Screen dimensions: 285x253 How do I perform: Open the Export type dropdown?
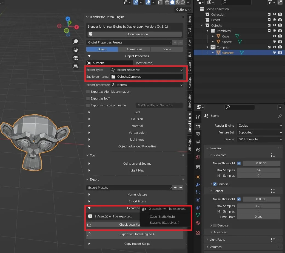147,70
